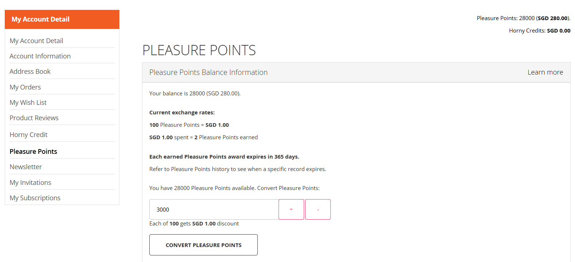Screen dimensions: 575x262
Task: Decrease points with the minus button
Action: [x=318, y=209]
